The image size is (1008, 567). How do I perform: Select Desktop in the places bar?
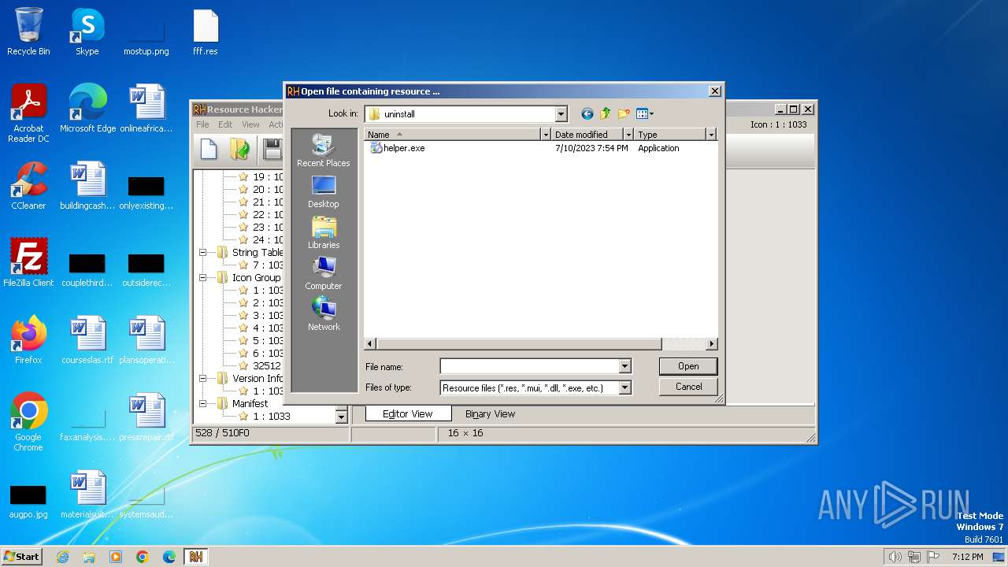pyautogui.click(x=324, y=191)
